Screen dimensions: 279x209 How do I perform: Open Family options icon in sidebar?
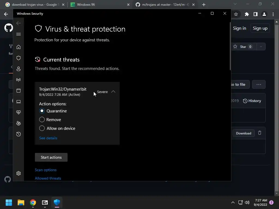point(19,123)
